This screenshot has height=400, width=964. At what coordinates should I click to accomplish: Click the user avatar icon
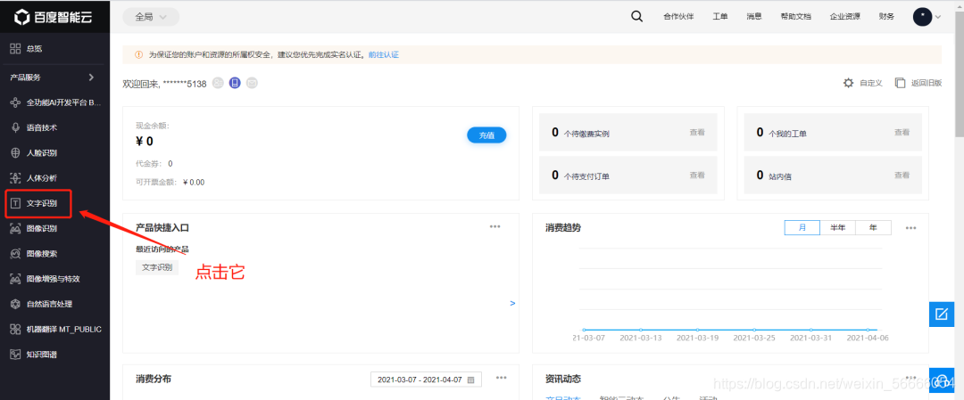[x=922, y=17]
